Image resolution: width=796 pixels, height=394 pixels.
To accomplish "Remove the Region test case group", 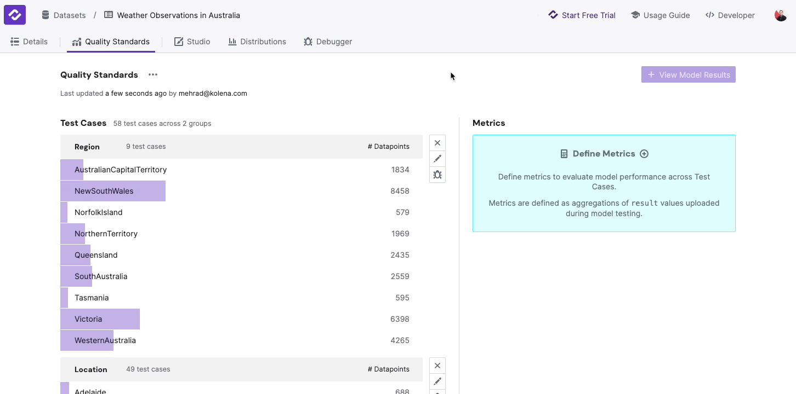I will coord(437,143).
